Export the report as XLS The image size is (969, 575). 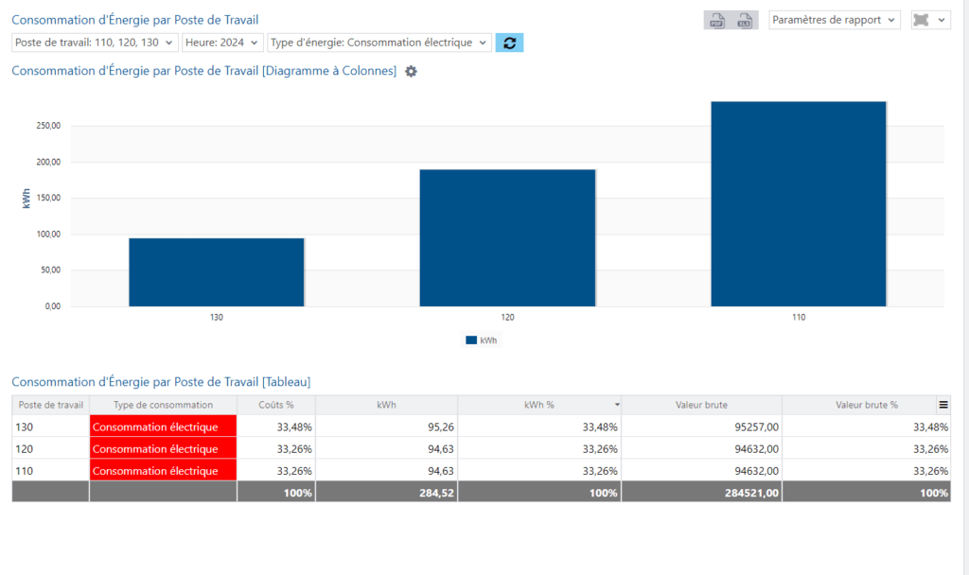click(744, 21)
